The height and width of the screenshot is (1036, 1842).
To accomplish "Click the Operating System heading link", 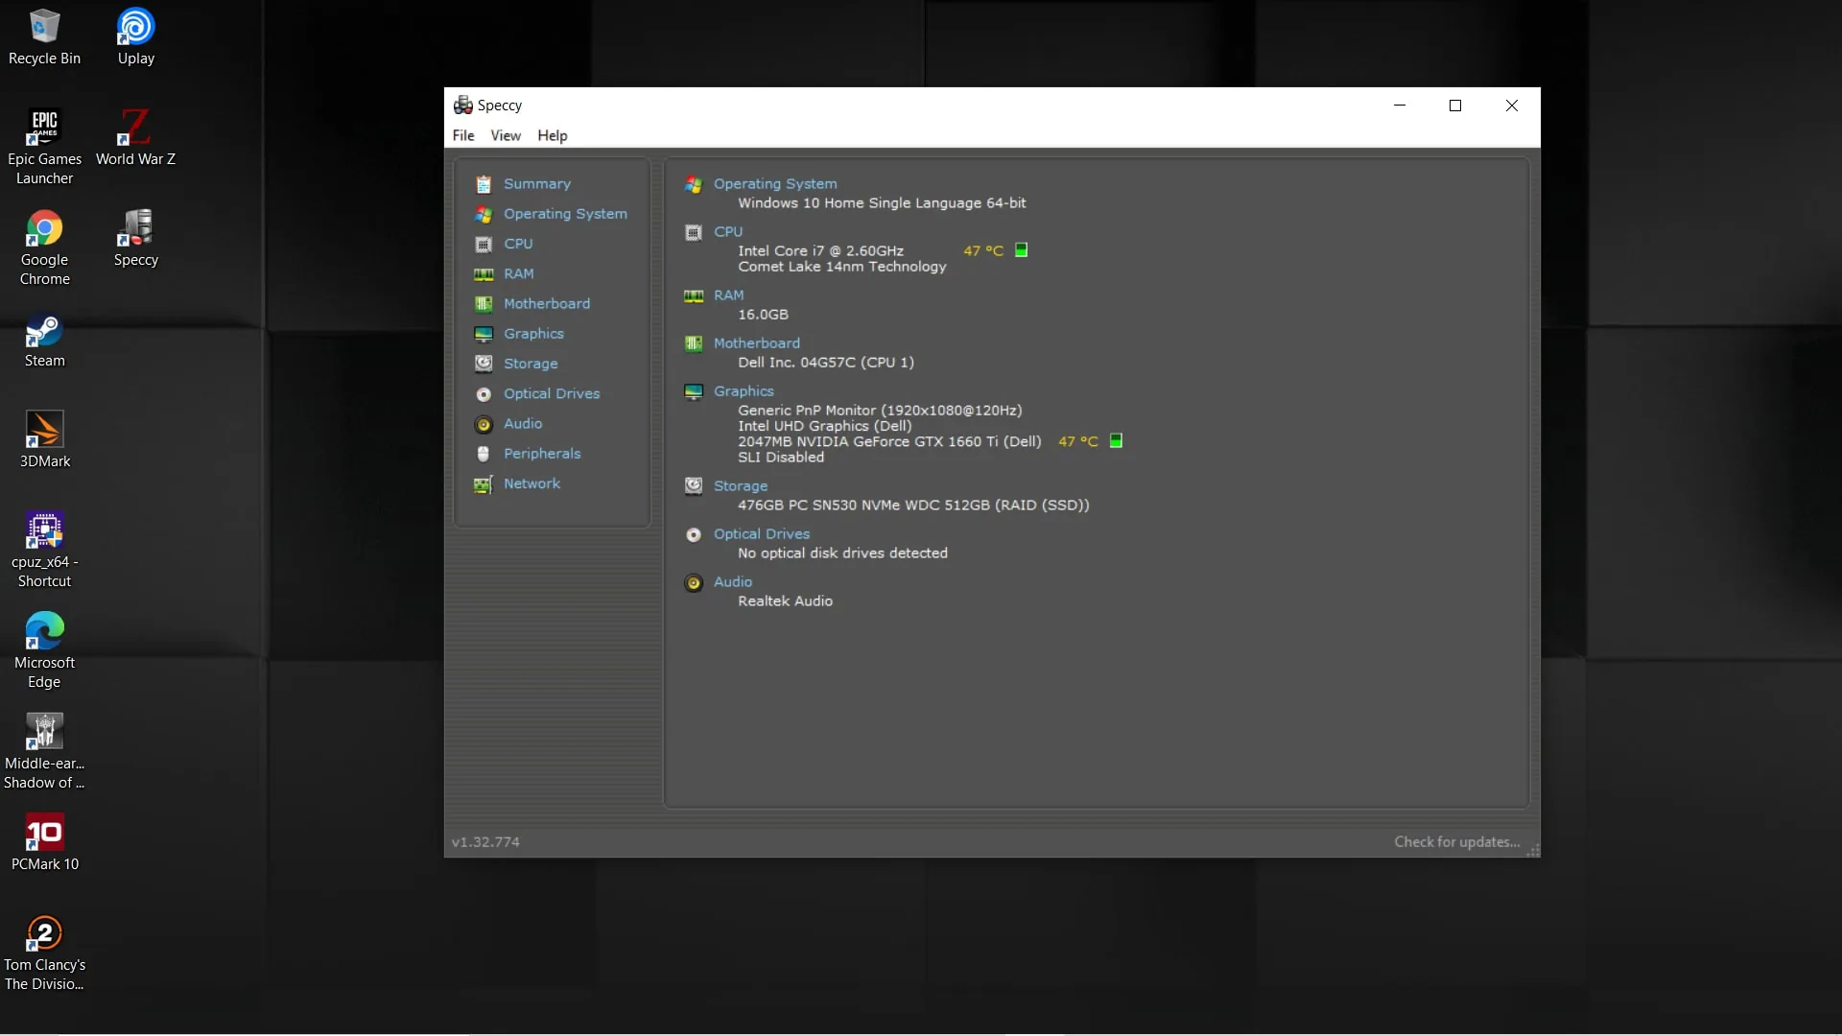I will point(775,183).
